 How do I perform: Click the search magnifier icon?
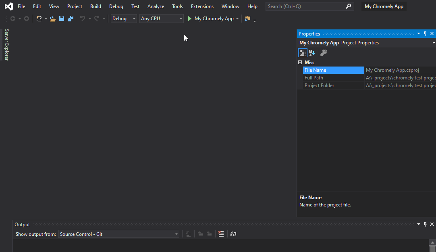tap(349, 6)
